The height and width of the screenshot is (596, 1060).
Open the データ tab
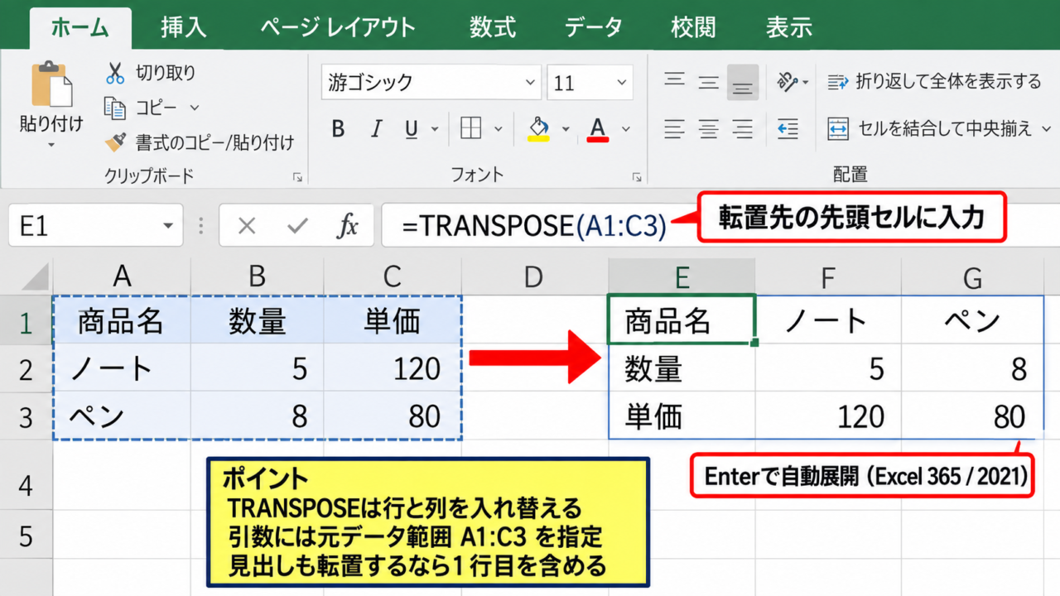(594, 27)
